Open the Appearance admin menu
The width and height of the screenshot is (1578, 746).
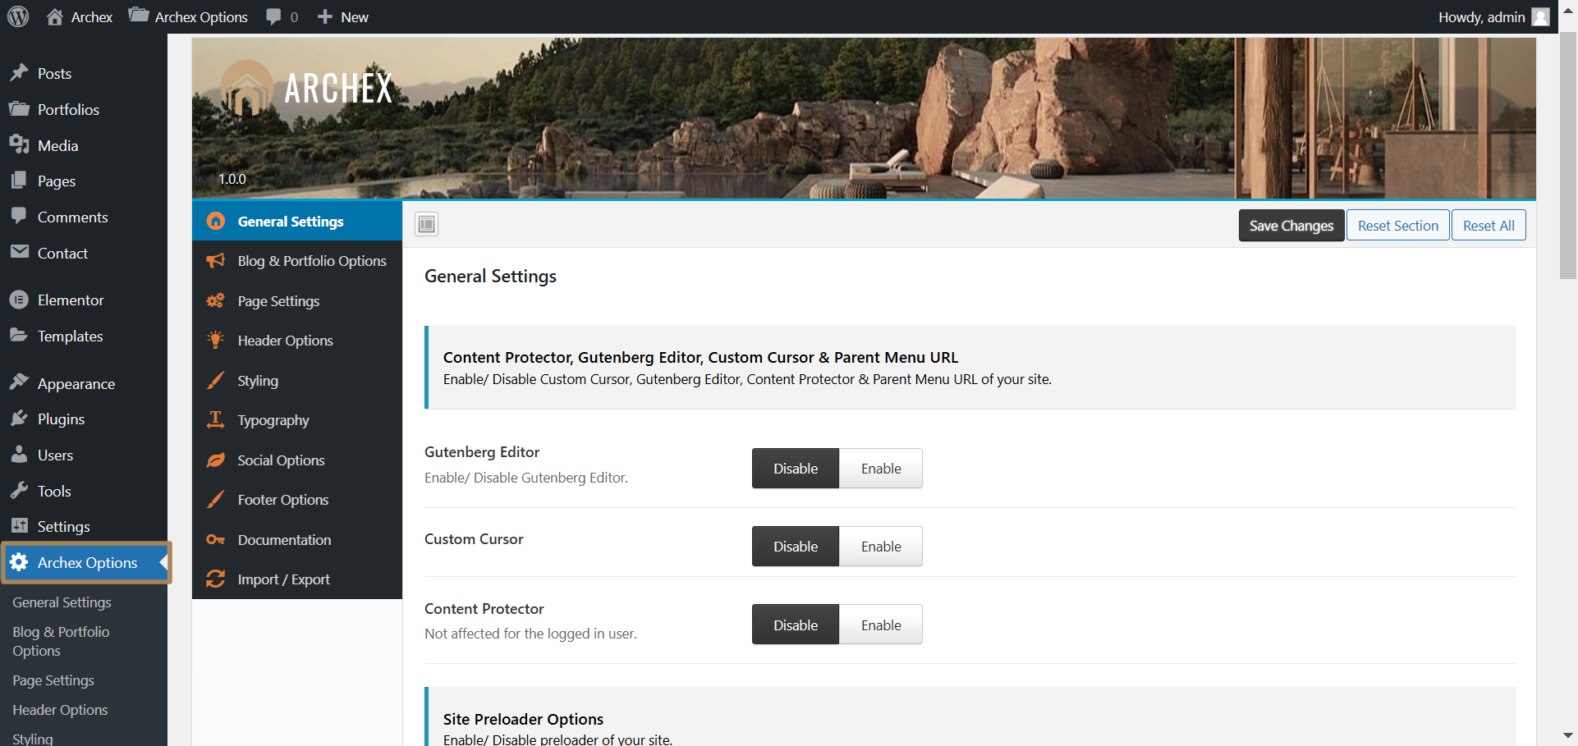point(84,383)
